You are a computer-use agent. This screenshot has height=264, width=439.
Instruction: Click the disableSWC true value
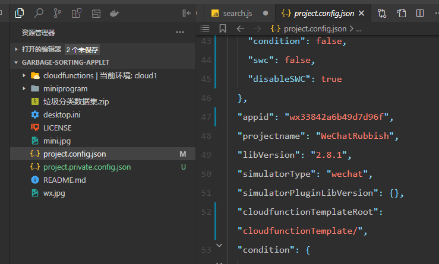[x=331, y=79]
